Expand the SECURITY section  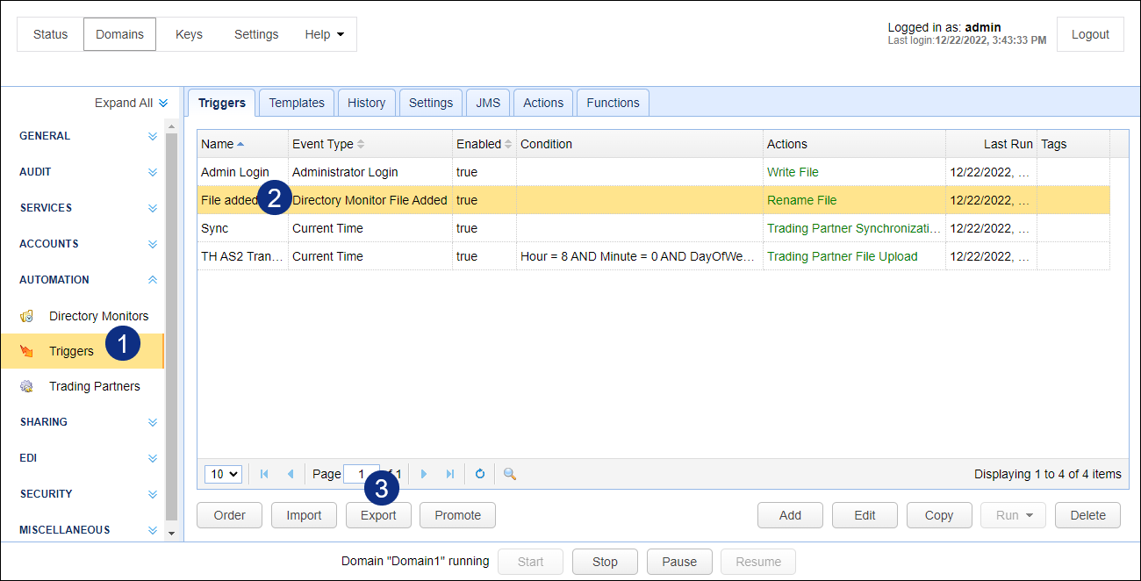coord(153,494)
